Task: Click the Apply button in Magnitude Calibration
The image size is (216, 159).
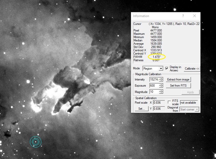Action: tap(190, 92)
